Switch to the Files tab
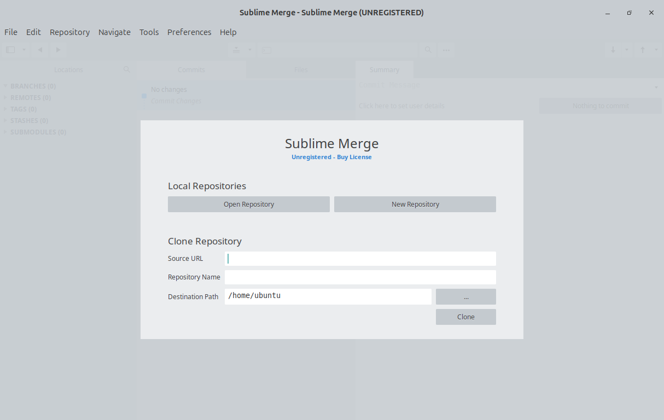The height and width of the screenshot is (420, 664). [301, 69]
